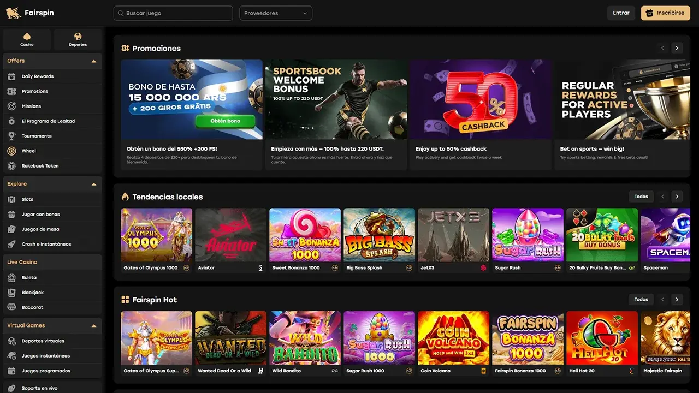The width and height of the screenshot is (699, 393).
Task: Click Crash e instantáneos rocket icon
Action: click(x=11, y=244)
